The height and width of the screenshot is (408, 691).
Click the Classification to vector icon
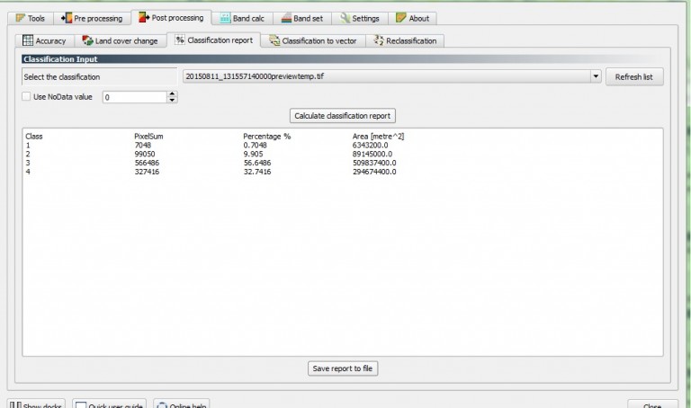click(x=274, y=40)
